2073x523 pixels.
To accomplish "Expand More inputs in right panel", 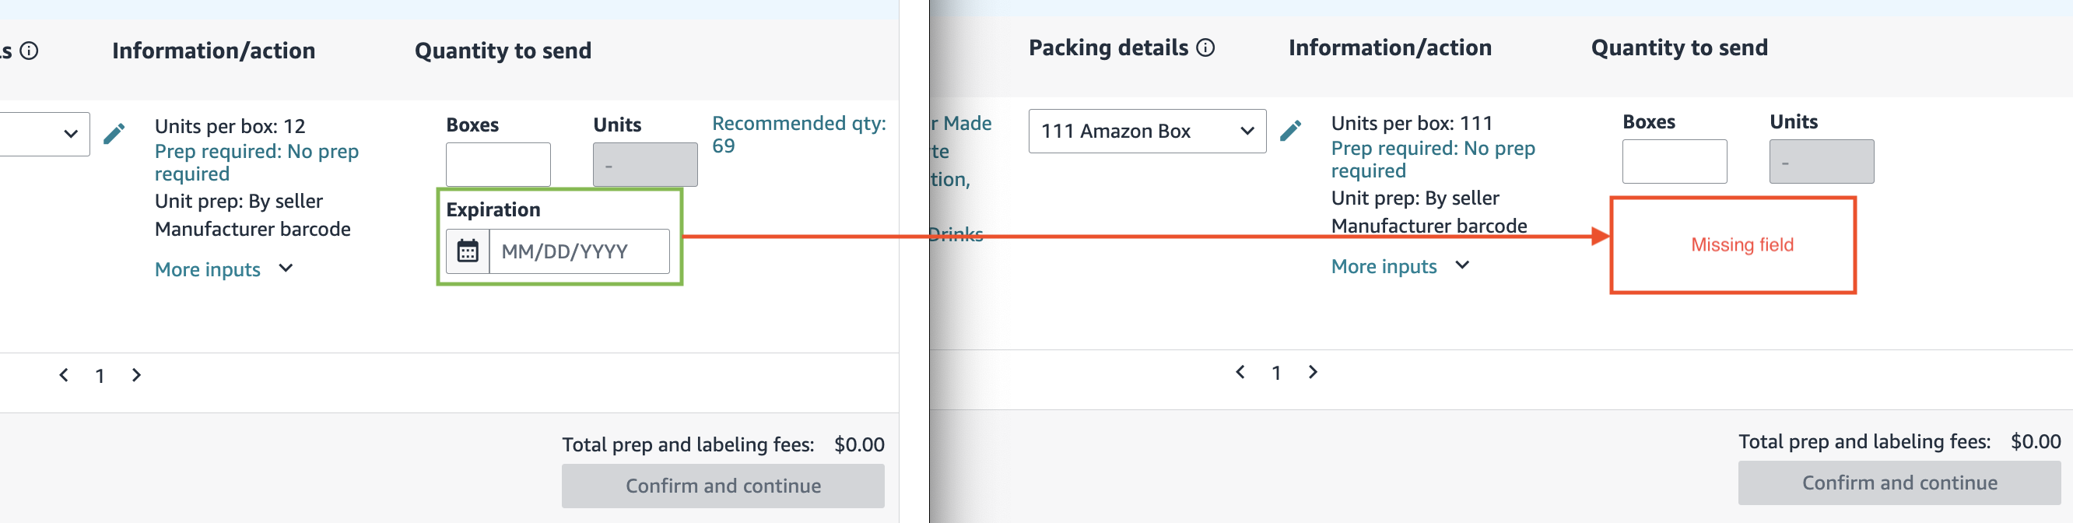I will pyautogui.click(x=1400, y=266).
